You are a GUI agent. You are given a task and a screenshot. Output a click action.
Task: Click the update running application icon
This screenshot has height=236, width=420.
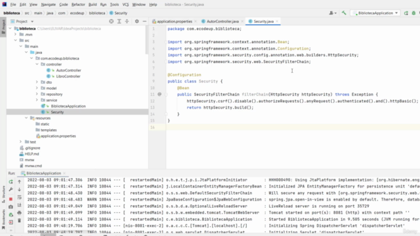coord(10,214)
